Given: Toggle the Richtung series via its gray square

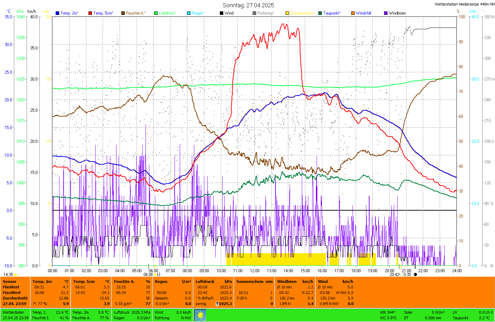Looking at the screenshot, I should tap(254, 13).
